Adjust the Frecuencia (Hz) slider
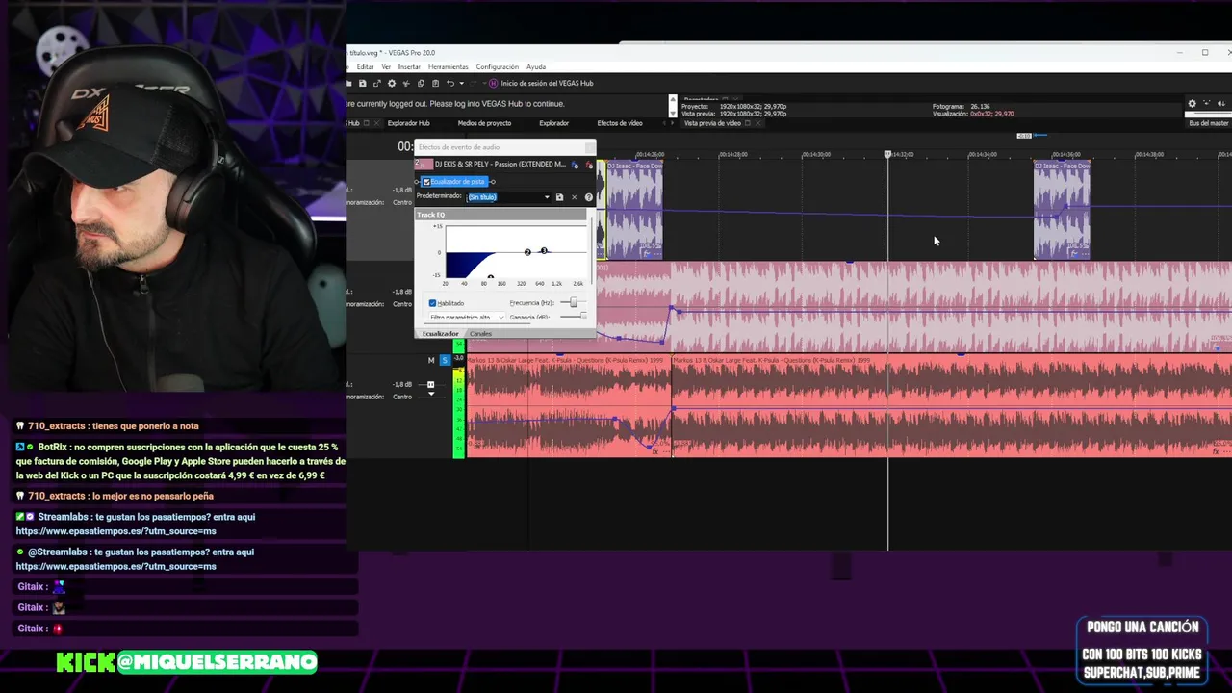 pyautogui.click(x=574, y=302)
